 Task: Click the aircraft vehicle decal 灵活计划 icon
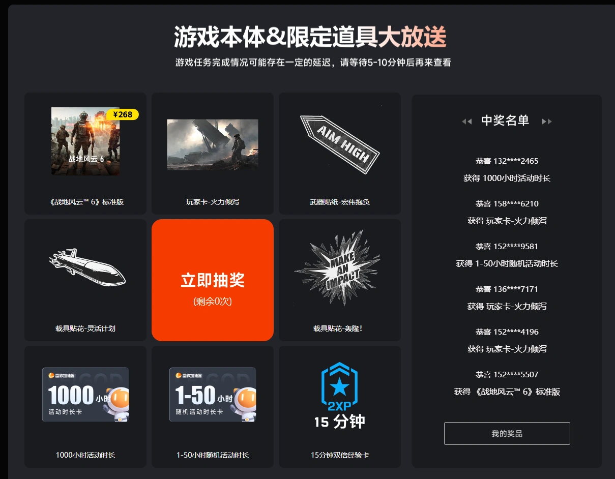87,267
